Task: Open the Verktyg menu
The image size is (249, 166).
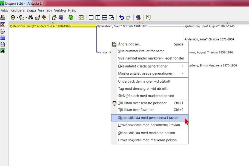Action: coord(60,10)
